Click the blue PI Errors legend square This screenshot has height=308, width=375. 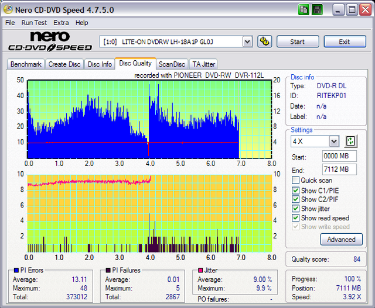[x=16, y=270]
